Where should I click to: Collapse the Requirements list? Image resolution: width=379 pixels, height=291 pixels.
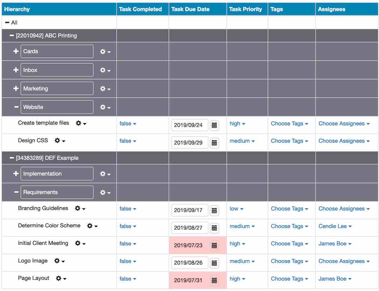pyautogui.click(x=16, y=193)
